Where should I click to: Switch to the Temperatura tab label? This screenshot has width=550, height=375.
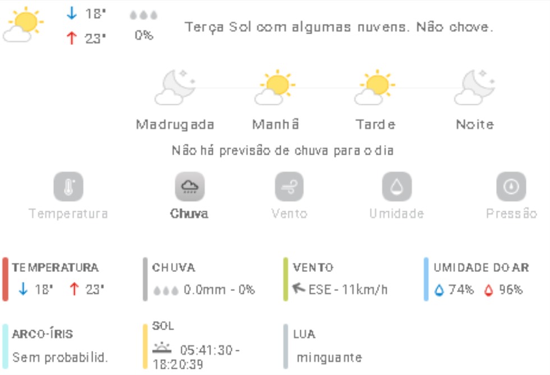coord(68,214)
